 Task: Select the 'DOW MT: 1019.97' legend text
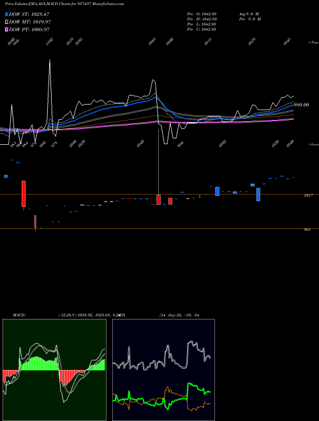point(30,22)
